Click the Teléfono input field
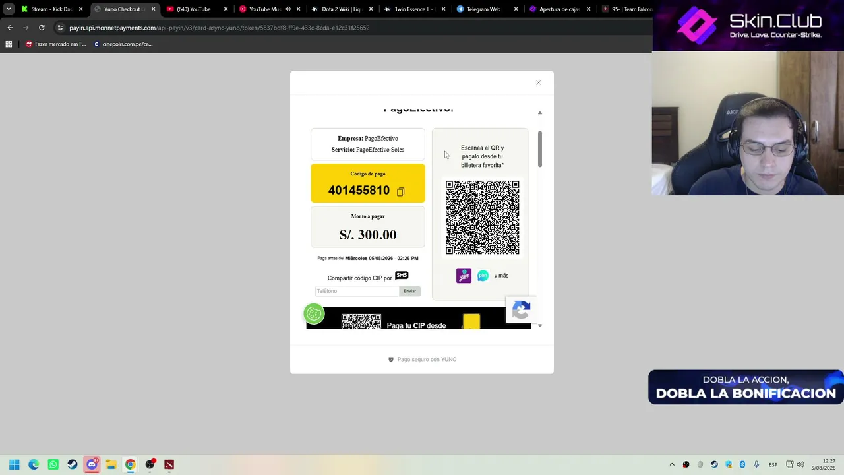 pos(357,291)
